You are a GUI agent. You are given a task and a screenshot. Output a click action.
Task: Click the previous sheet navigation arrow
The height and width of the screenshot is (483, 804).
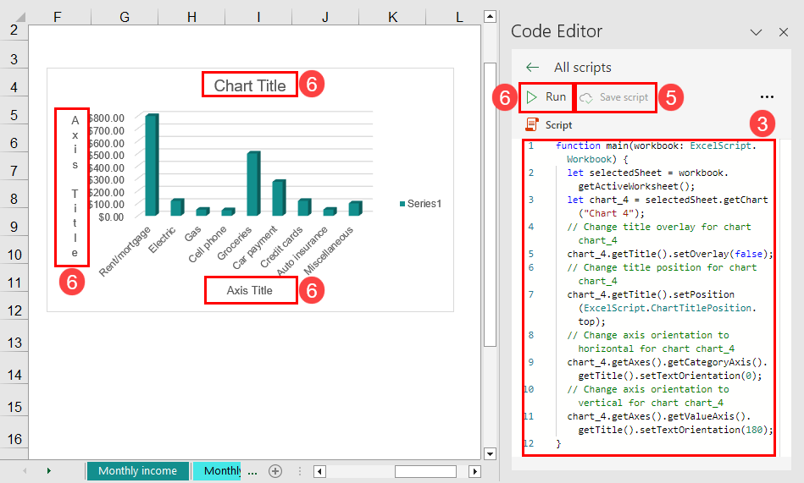(x=24, y=470)
